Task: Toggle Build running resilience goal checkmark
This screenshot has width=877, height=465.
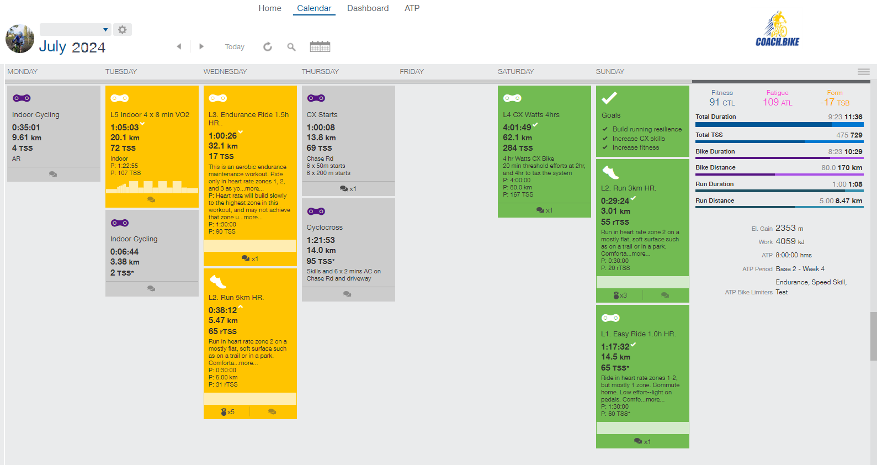Action: click(605, 129)
